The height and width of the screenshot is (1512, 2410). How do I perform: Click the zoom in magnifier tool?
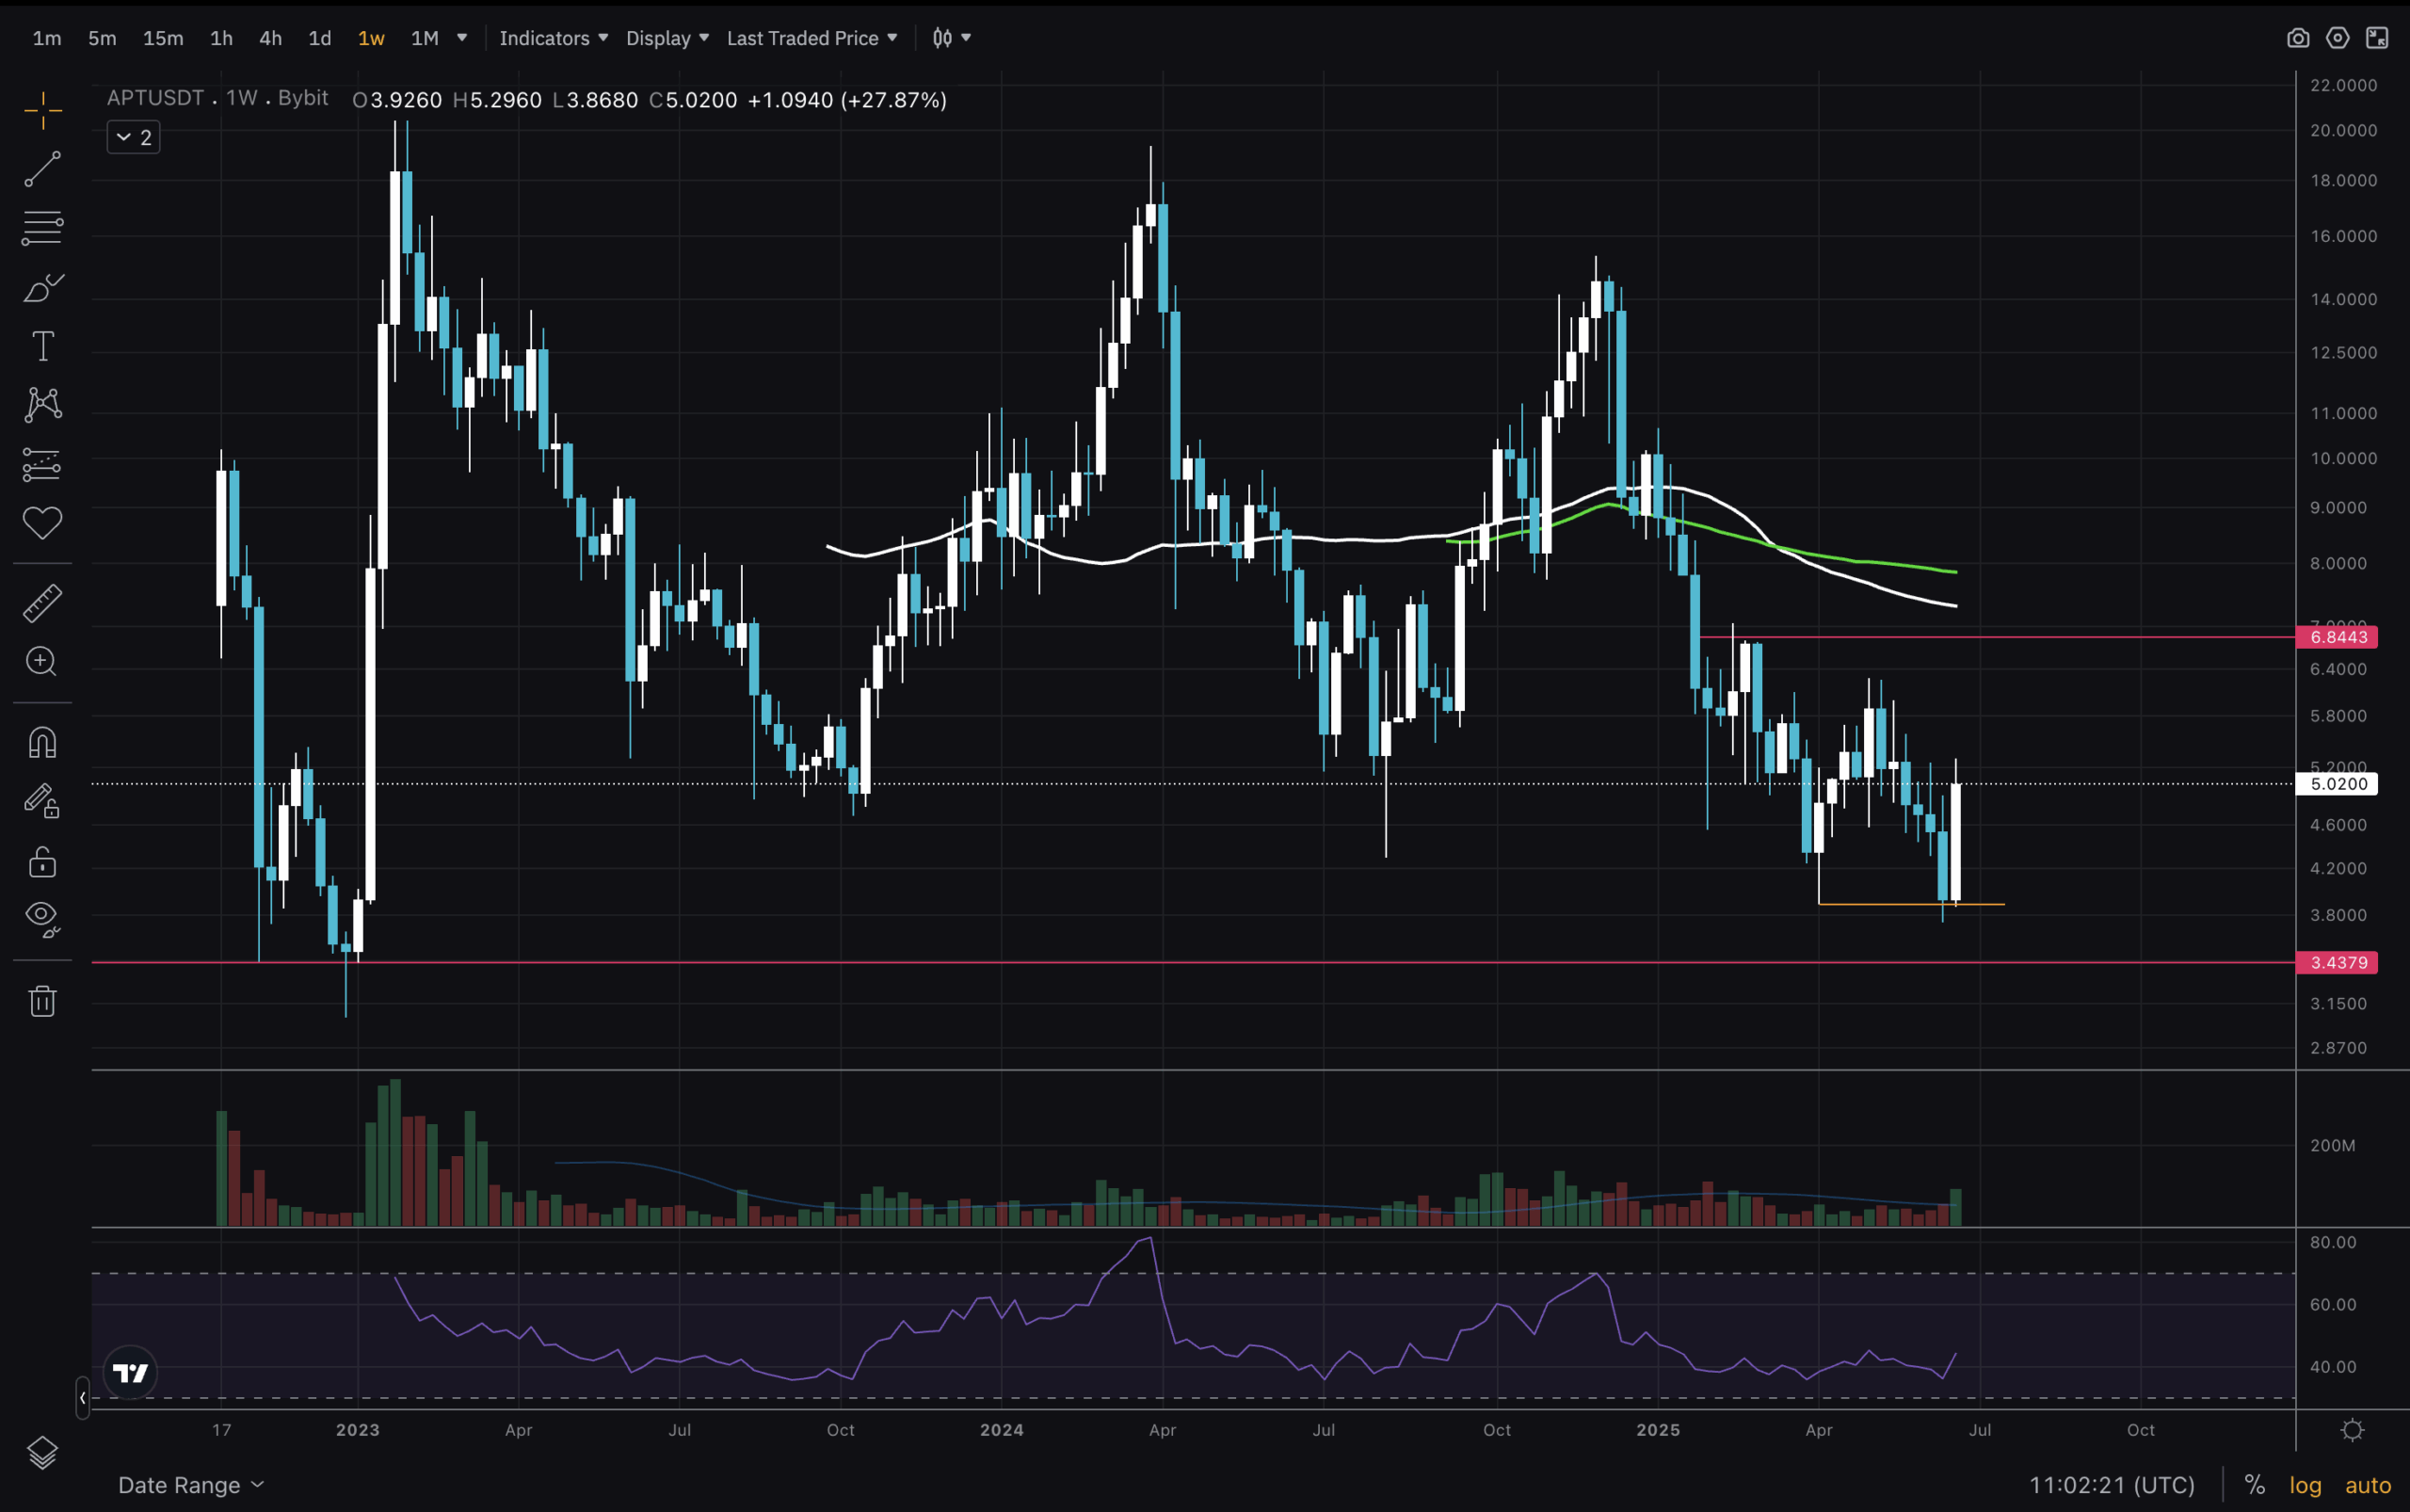(42, 661)
